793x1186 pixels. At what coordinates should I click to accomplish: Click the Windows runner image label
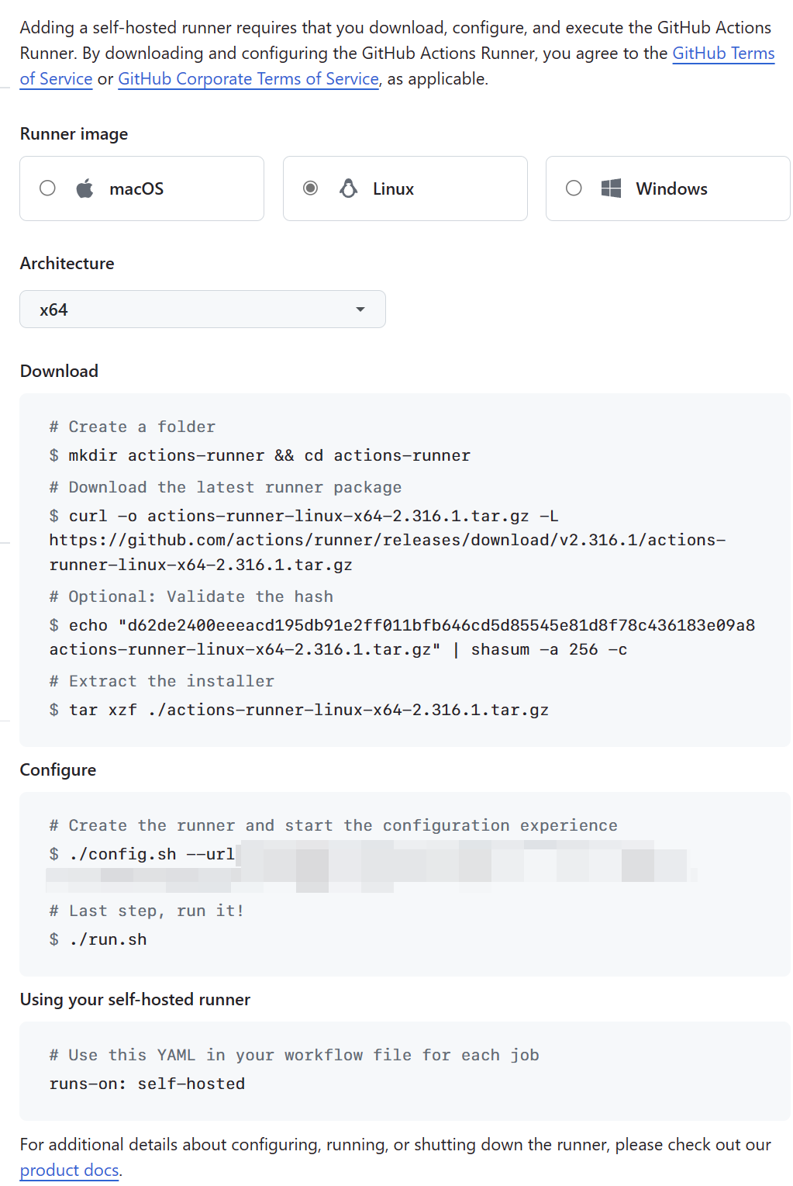coord(671,189)
